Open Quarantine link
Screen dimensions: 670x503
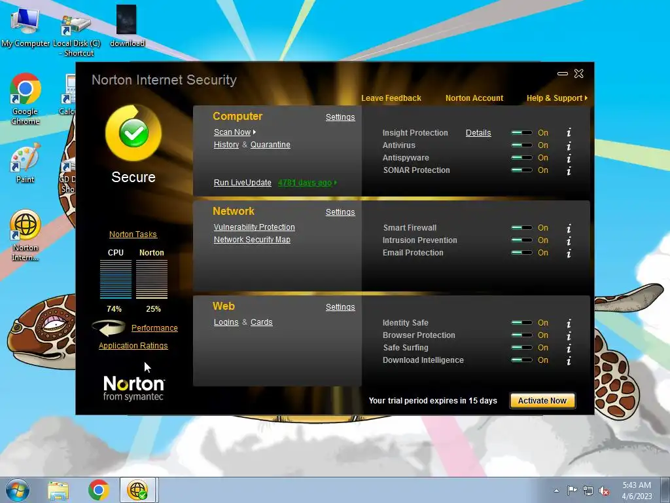[270, 145]
